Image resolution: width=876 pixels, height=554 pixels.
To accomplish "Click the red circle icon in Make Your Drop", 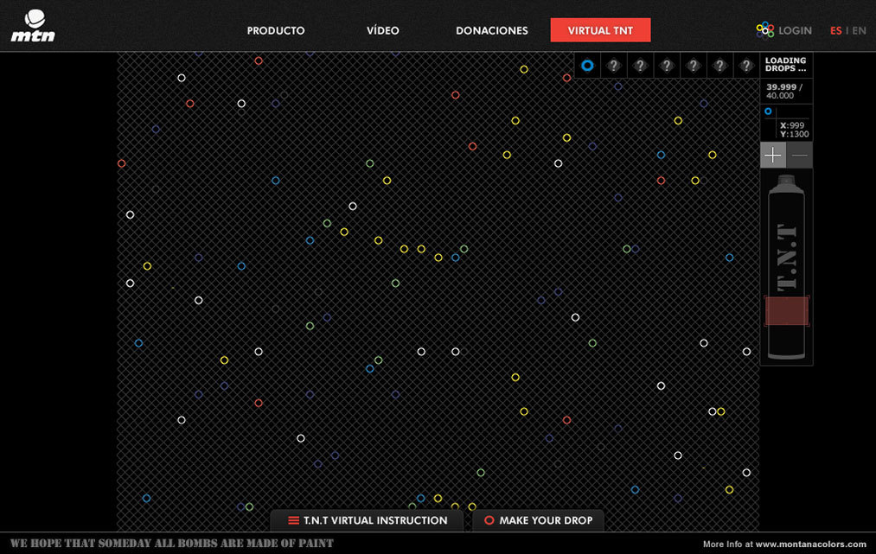I will click(489, 520).
